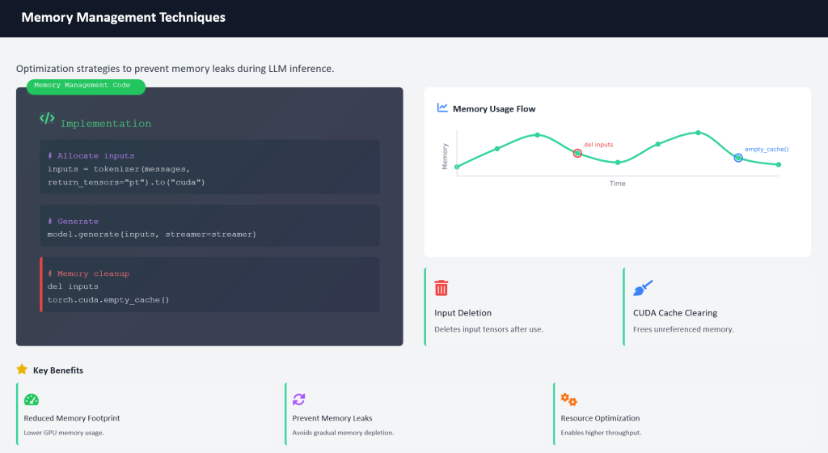The image size is (828, 453).
Task: Click the yellow star Key Benefits icon
Action: click(x=22, y=370)
